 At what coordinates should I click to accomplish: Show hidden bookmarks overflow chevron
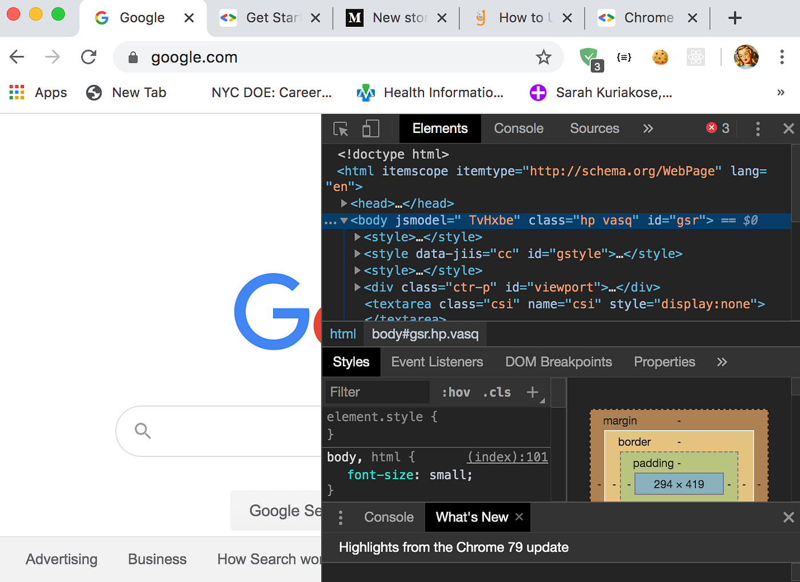[781, 92]
